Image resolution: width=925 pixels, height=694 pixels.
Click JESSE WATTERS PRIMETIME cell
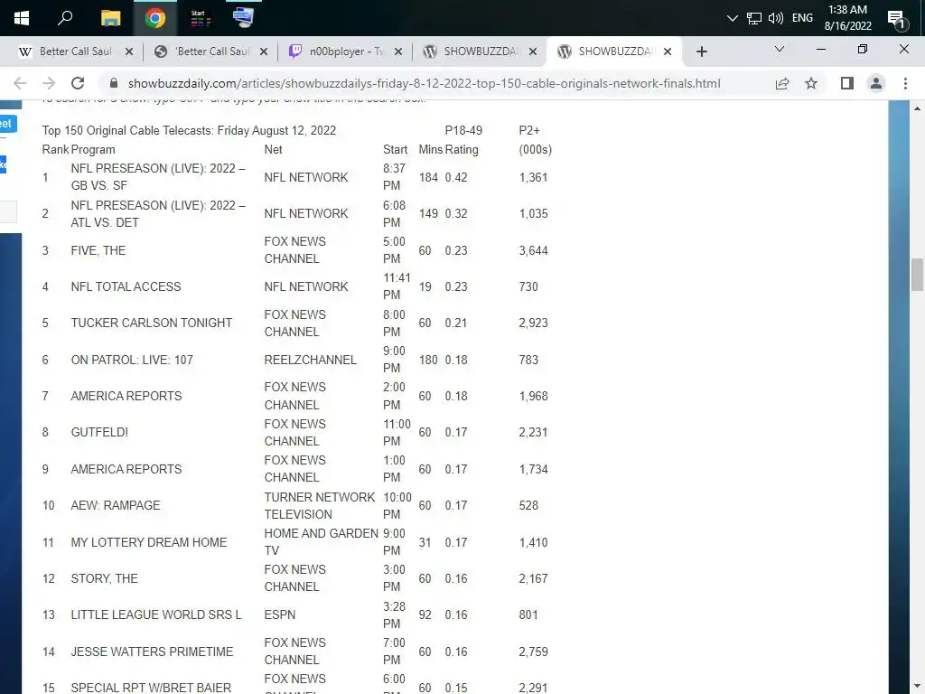pos(152,652)
